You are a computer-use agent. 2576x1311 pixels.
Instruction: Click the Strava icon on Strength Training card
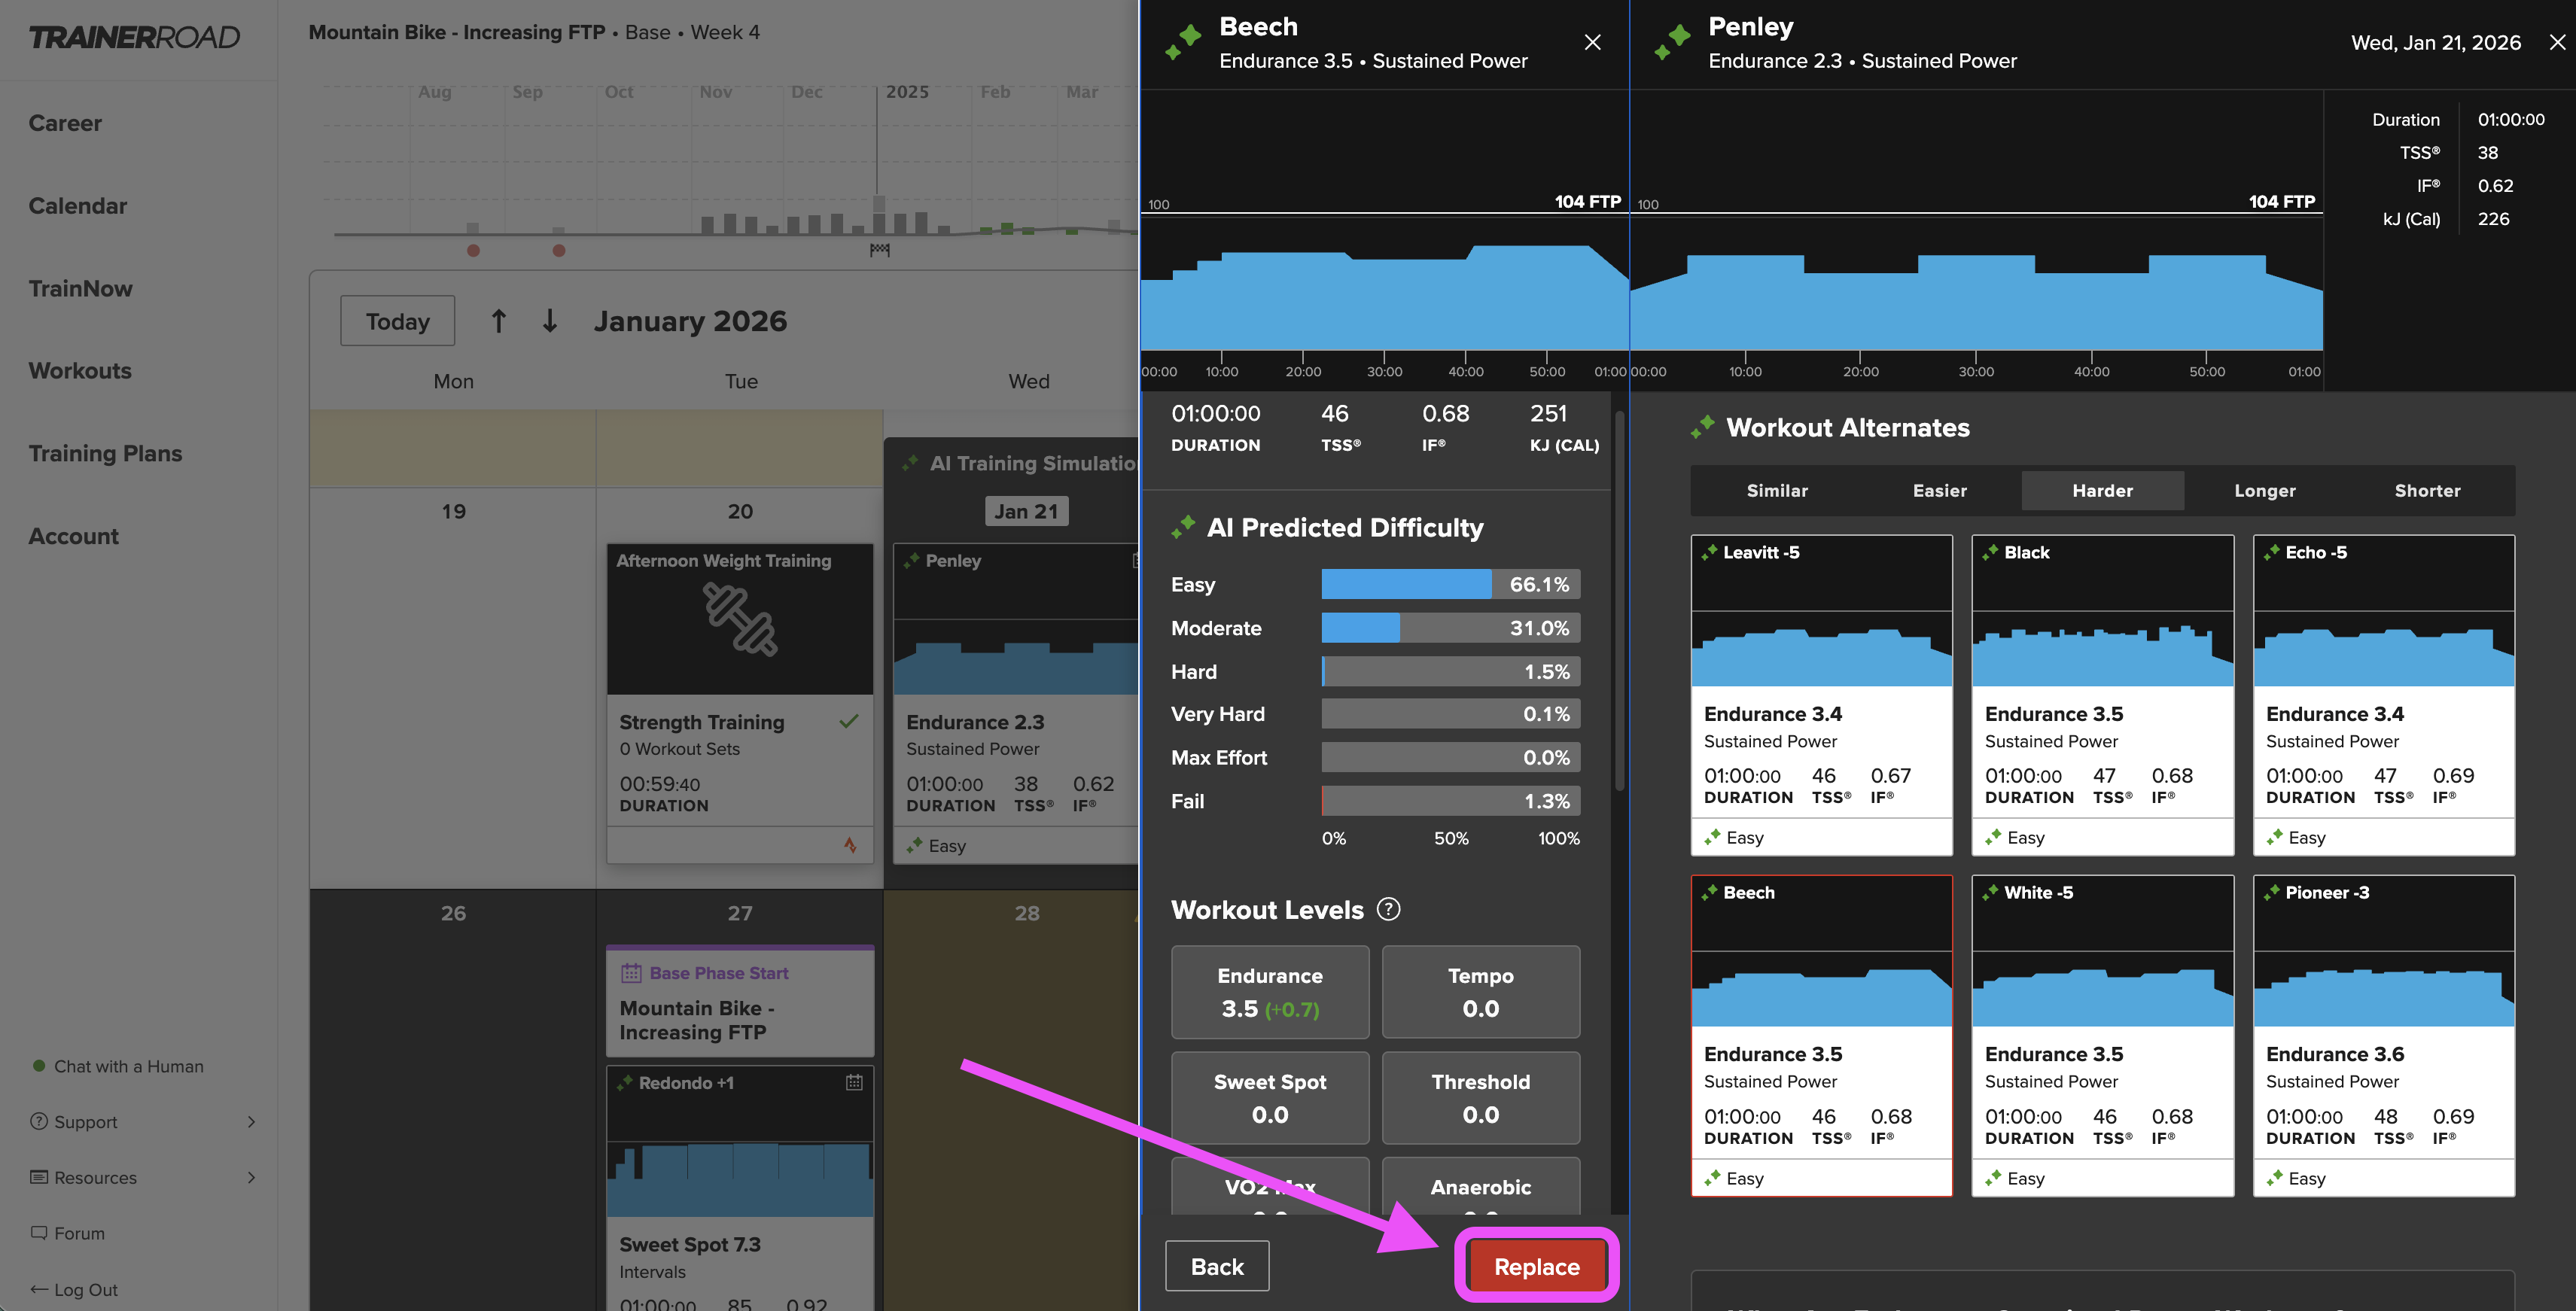pos(850,845)
